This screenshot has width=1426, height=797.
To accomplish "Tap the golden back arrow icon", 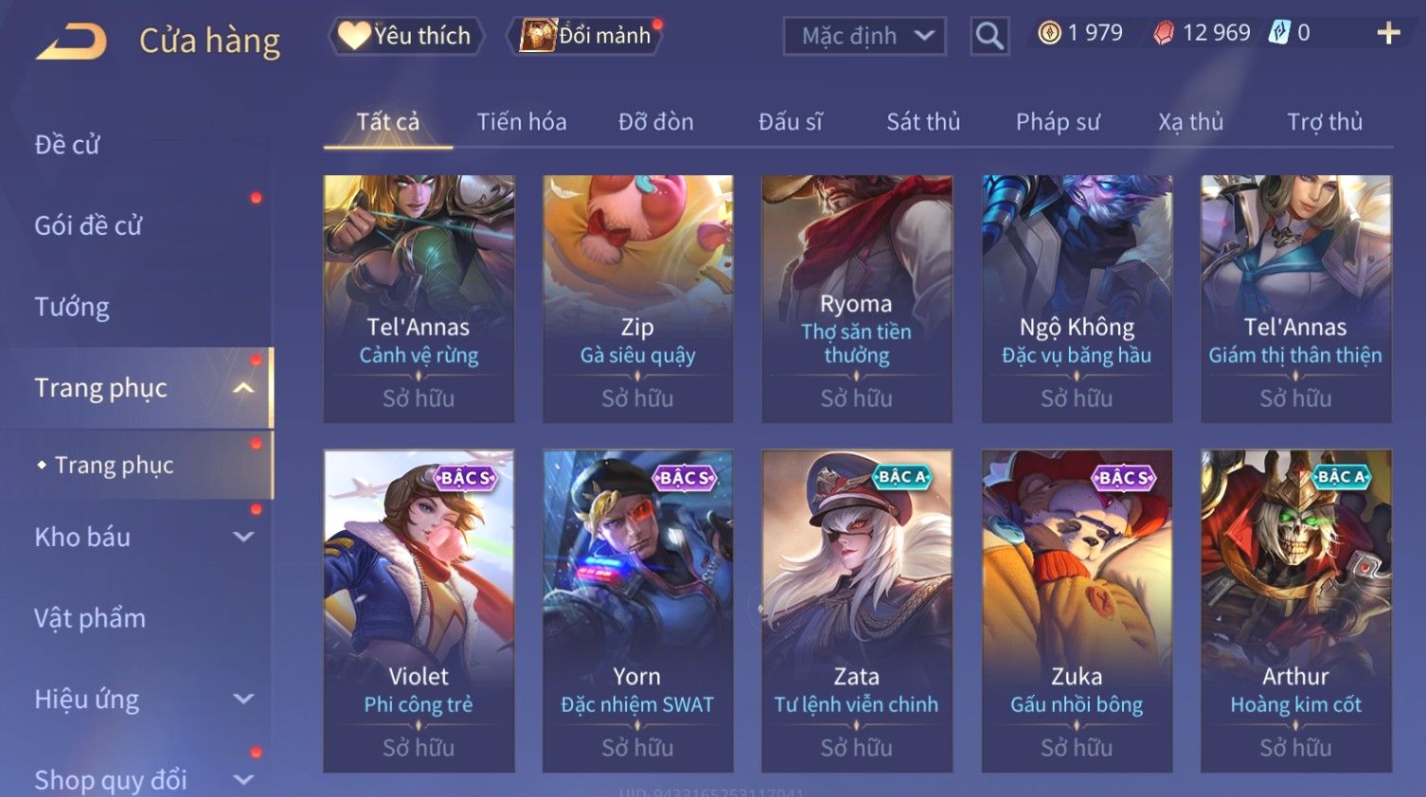I will (72, 43).
